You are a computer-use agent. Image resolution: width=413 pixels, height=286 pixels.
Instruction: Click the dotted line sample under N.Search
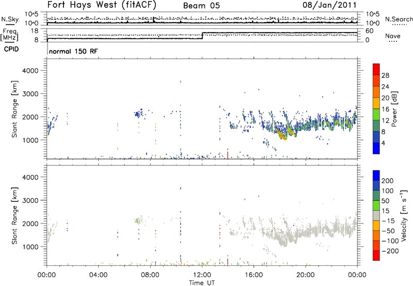(399, 24)
